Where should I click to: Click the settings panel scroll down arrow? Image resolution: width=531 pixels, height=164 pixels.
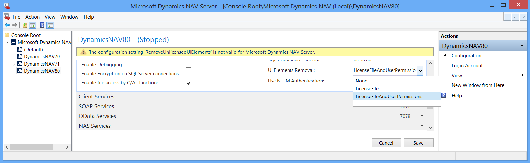pos(430,128)
